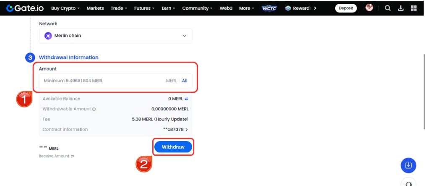Screen dimensions: 425x186
Task: Click swap icon beside Receive Amount
Action: point(72,156)
